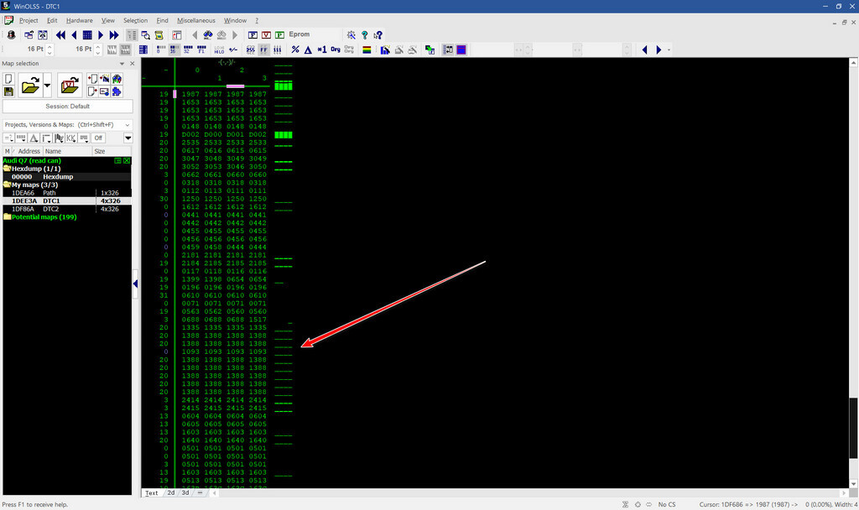The image size is (859, 510).
Task: Click the plus/minus sign toggle icon
Action: pyautogui.click(x=233, y=49)
